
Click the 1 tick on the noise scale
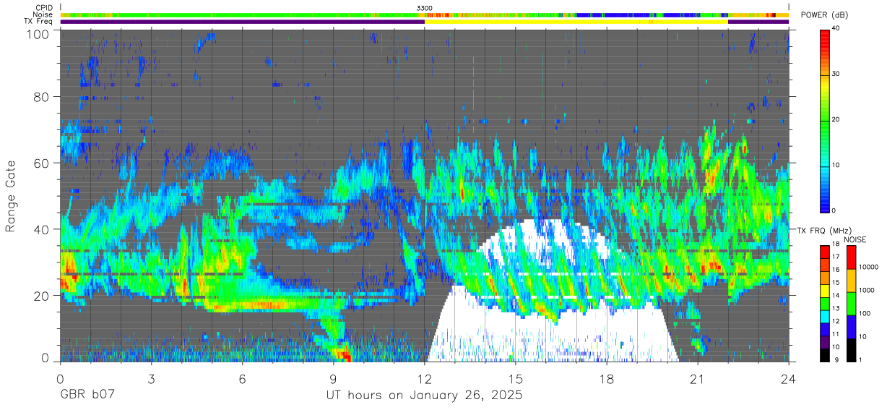tap(861, 360)
